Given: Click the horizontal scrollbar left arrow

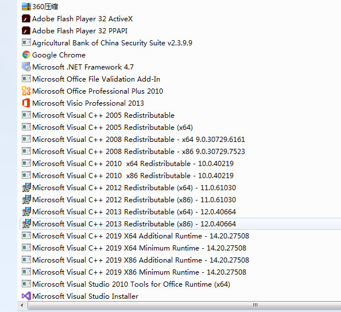Looking at the screenshot, I should (22, 305).
